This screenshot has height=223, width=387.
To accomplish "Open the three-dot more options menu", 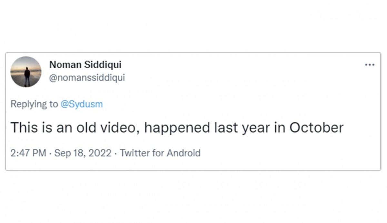I will pos(370,65).
